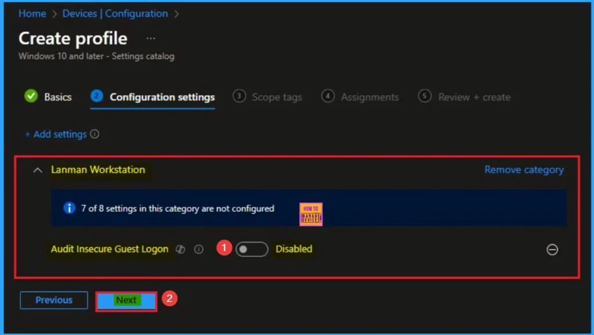This screenshot has width=594, height=335.
Task: Click the Copilot icon beside Audit Insecure Guest Logon
Action: tap(180, 249)
